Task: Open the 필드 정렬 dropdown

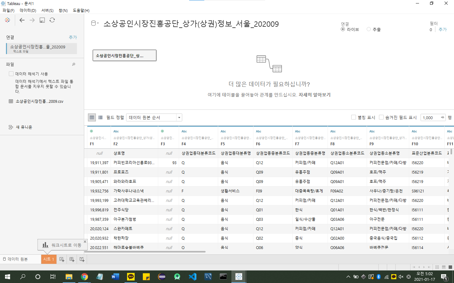Action: (154, 118)
